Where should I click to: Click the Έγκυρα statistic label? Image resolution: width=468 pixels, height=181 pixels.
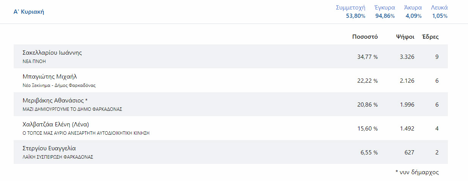[385, 8]
